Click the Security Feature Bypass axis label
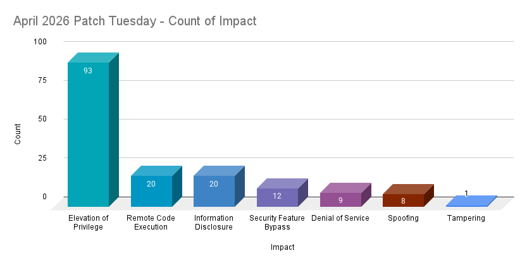 (277, 223)
